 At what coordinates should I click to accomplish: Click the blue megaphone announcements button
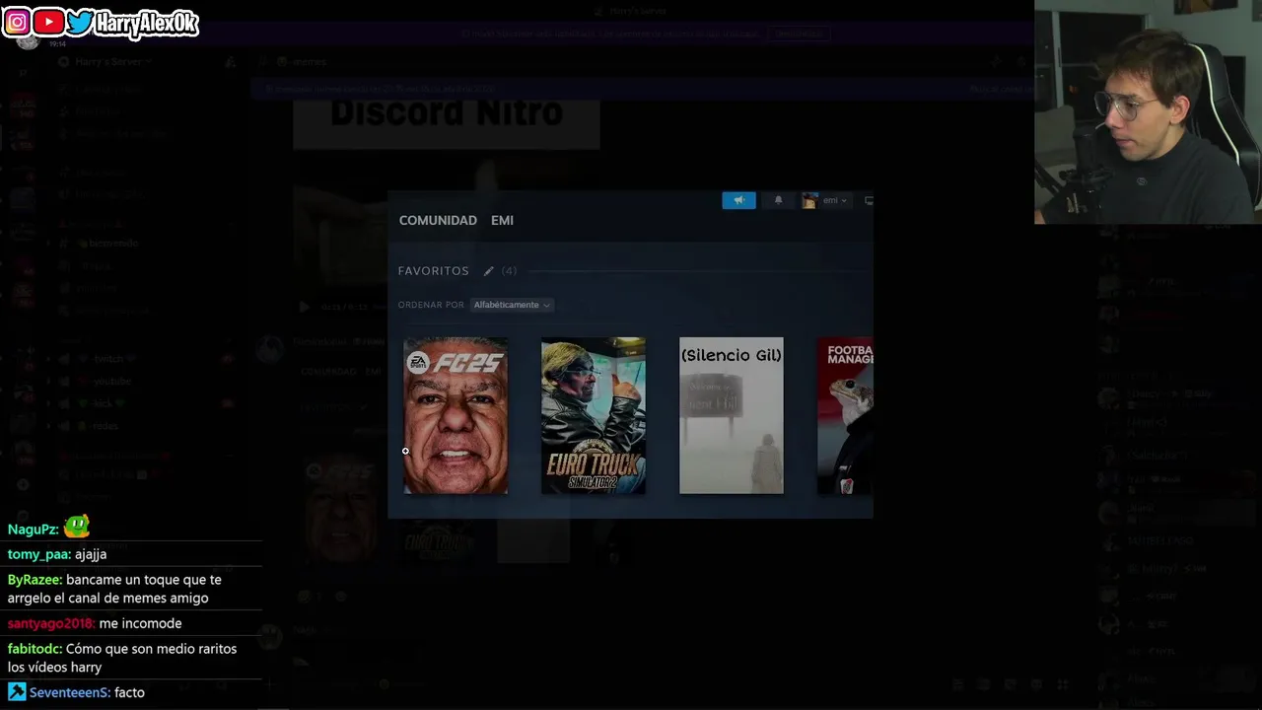point(738,200)
